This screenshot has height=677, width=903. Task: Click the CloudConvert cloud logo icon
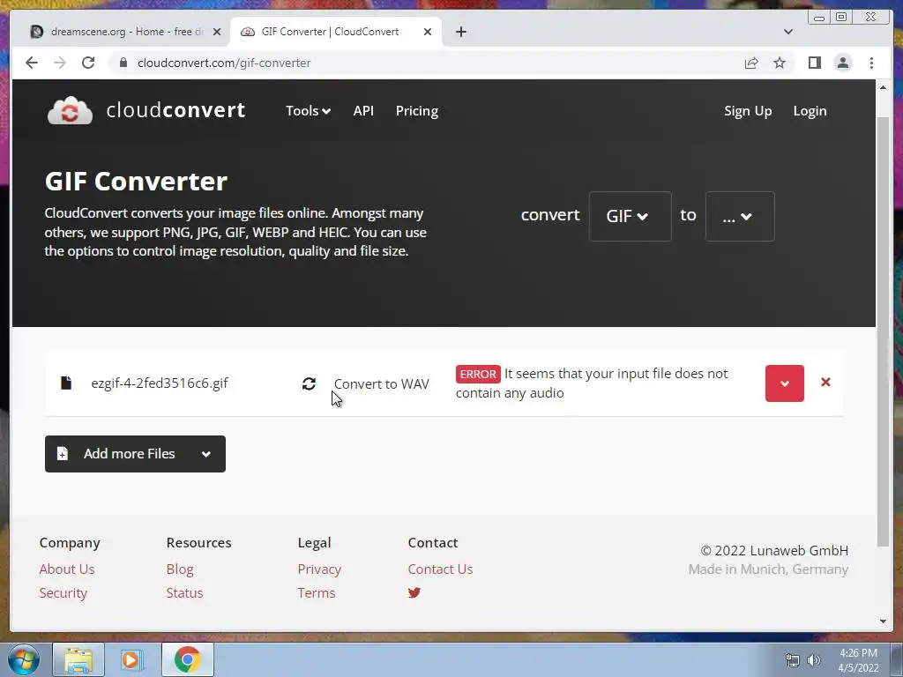coord(70,110)
